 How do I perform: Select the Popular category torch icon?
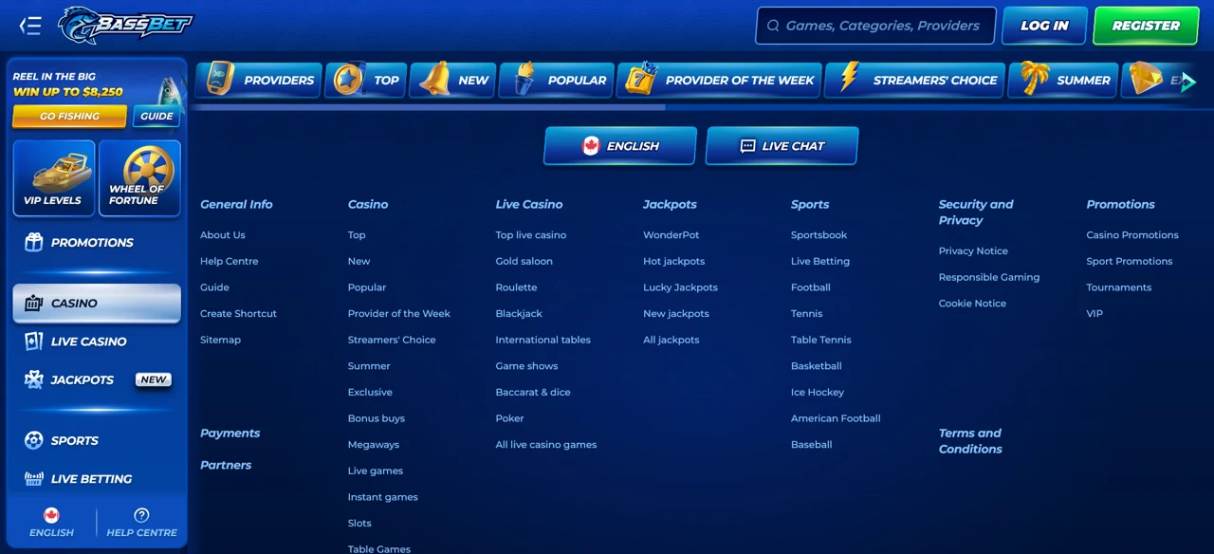click(524, 80)
